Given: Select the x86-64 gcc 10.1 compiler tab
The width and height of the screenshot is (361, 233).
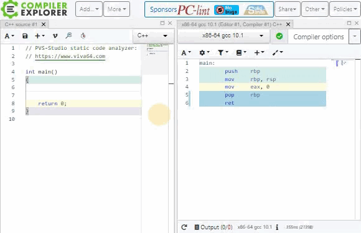Looking at the screenshot, I should click(x=232, y=24).
